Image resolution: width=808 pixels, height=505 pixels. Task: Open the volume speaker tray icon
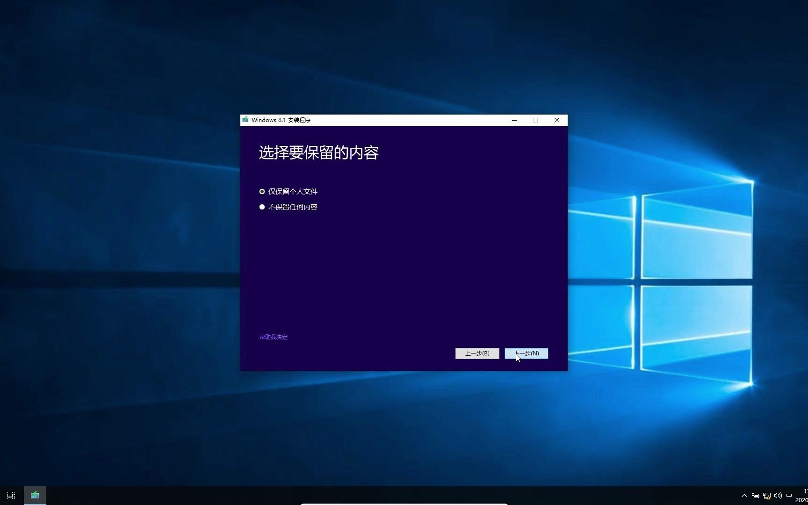click(778, 496)
